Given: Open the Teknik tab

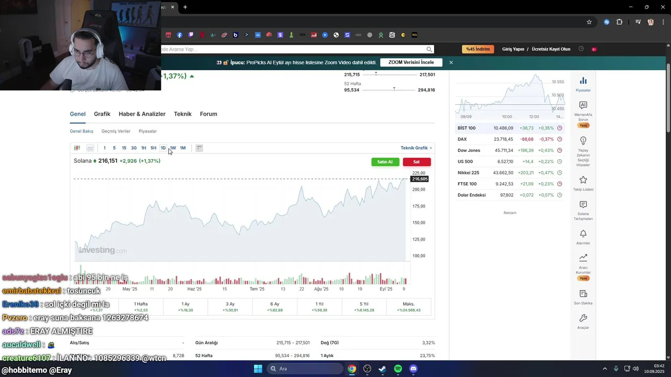Looking at the screenshot, I should (183, 114).
